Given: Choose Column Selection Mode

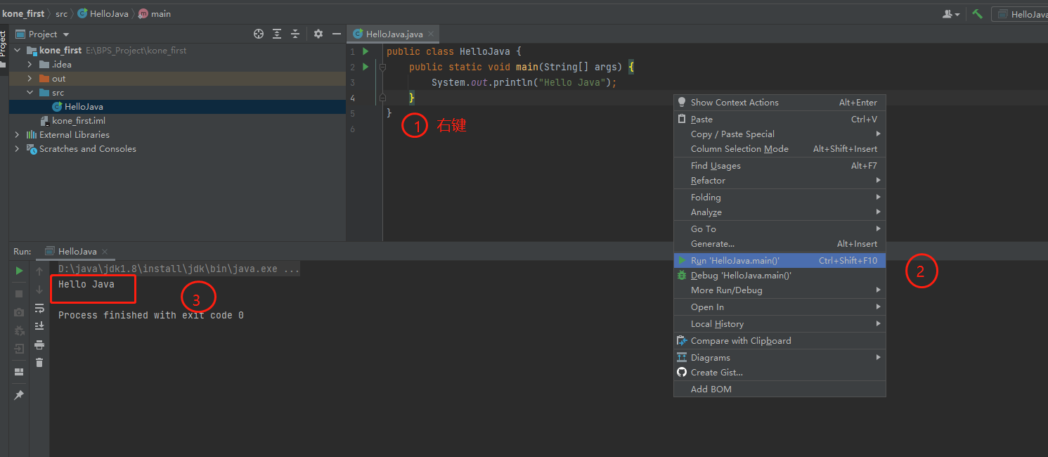Looking at the screenshot, I should 779,149.
